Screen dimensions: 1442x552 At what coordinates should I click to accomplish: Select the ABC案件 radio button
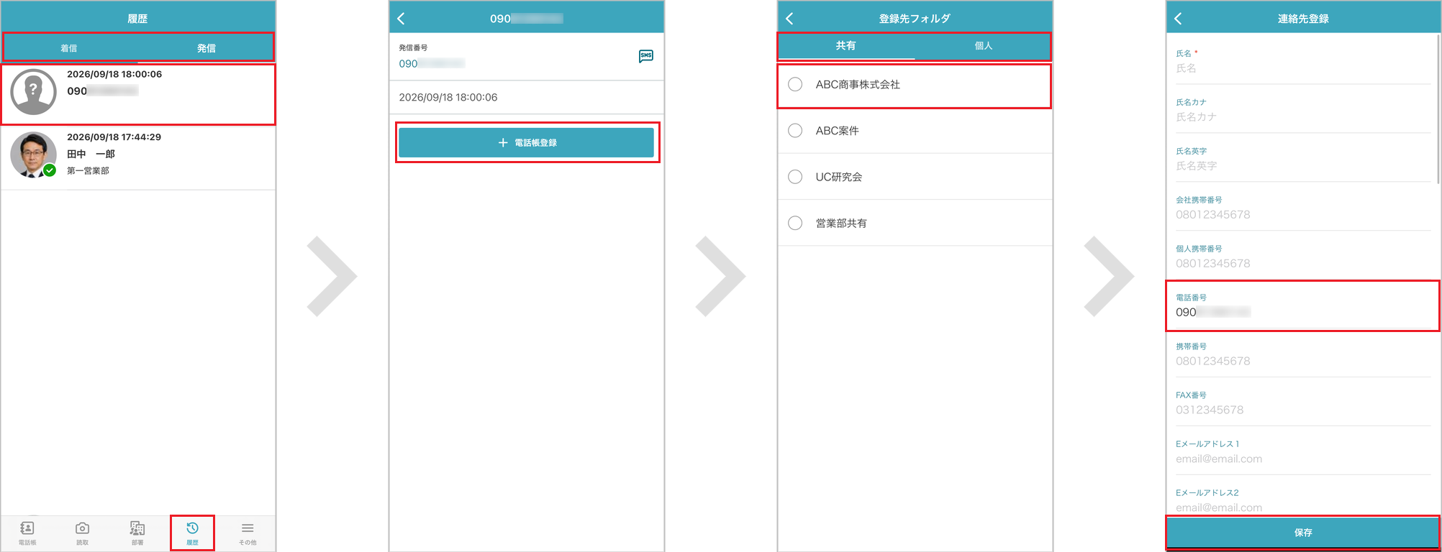[x=795, y=130]
